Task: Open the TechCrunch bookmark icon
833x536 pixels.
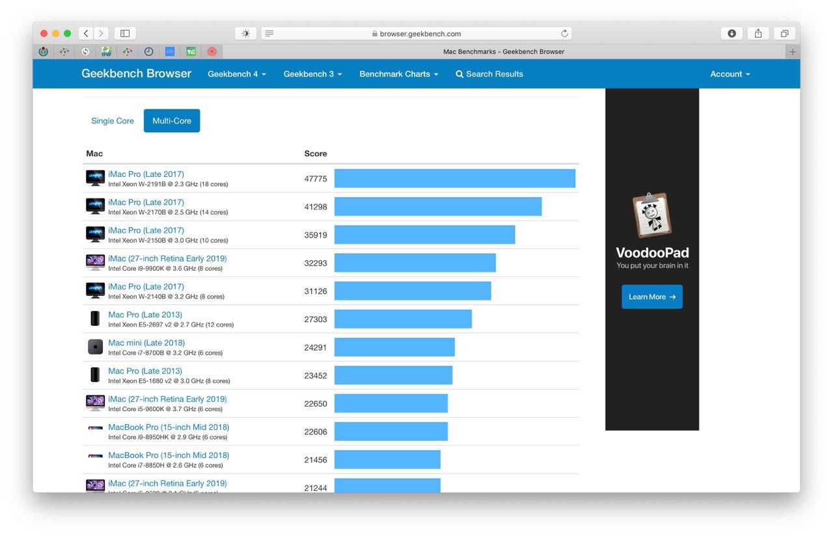Action: point(191,51)
